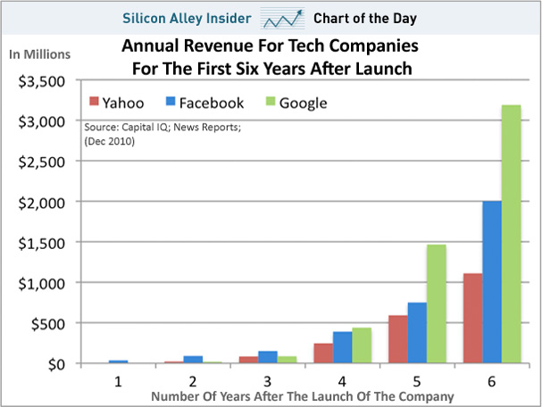Click the '$1,000' y-axis label
Viewport: 542px width, 407px height.
pyautogui.click(x=41, y=284)
